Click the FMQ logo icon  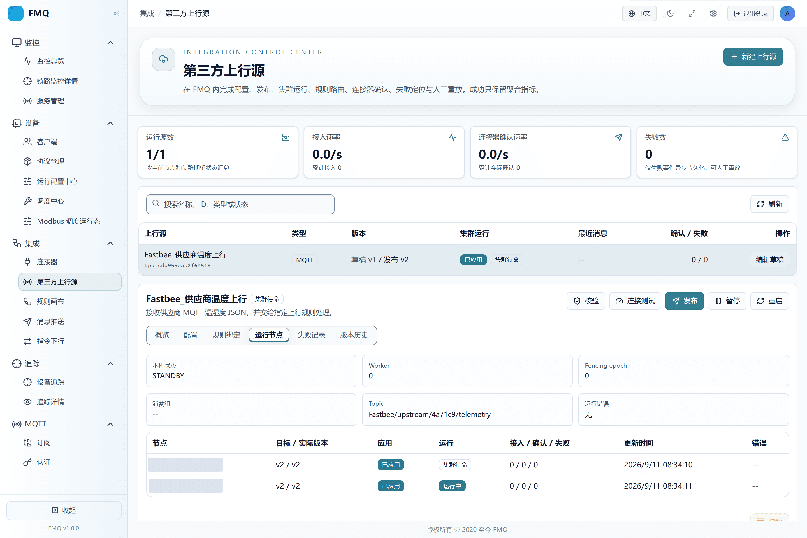tap(16, 13)
